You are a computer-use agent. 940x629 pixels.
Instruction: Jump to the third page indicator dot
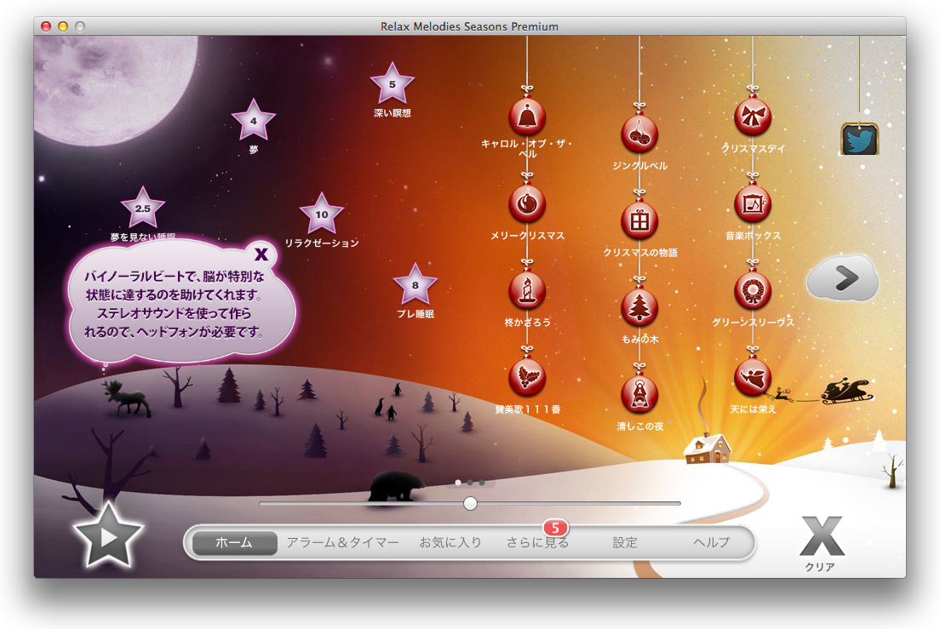482,483
